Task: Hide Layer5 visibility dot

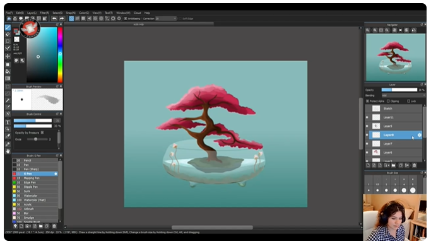Action: click(x=367, y=126)
